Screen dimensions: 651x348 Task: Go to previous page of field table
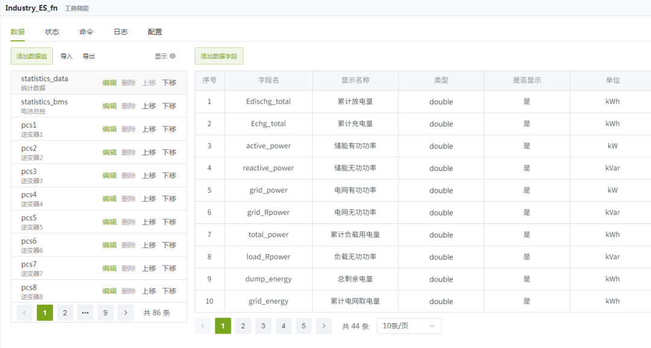coord(203,326)
